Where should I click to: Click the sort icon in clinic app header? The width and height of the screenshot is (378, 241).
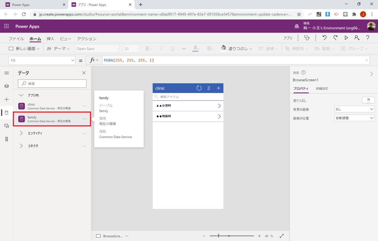point(209,88)
